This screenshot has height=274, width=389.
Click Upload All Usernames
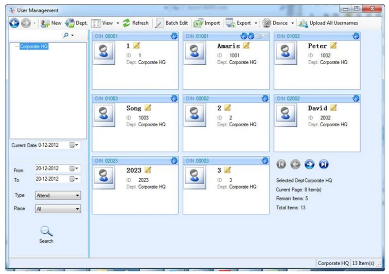(x=328, y=23)
